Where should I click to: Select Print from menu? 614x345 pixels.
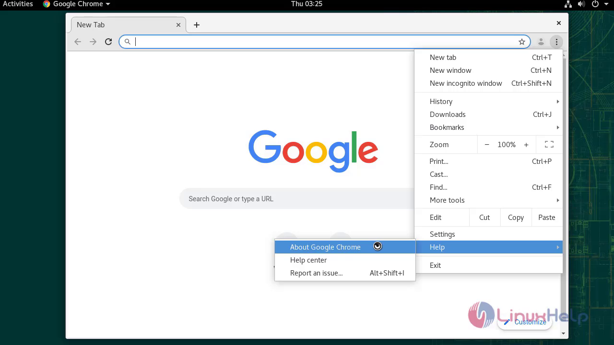click(488, 161)
